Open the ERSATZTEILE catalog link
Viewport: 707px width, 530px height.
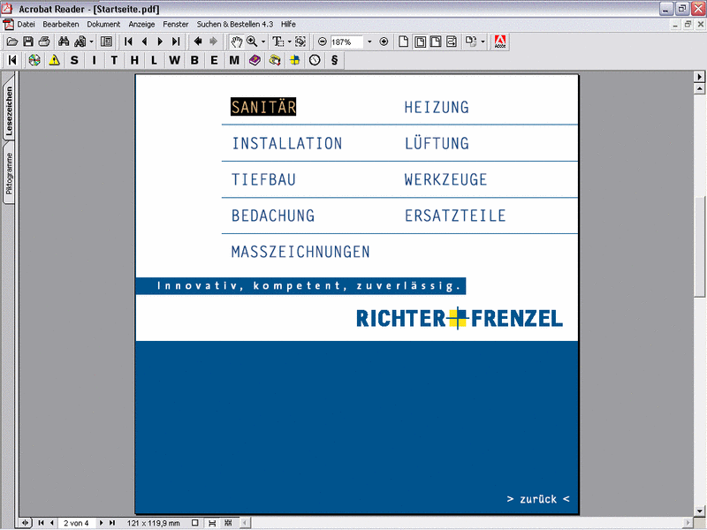coord(455,216)
